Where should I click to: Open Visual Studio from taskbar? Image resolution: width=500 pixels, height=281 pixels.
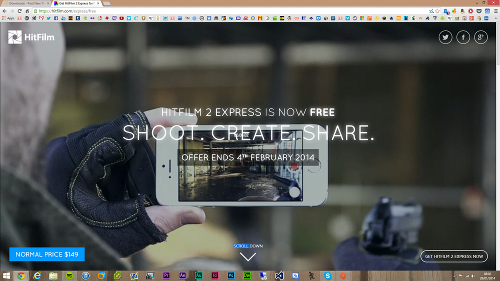279,275
